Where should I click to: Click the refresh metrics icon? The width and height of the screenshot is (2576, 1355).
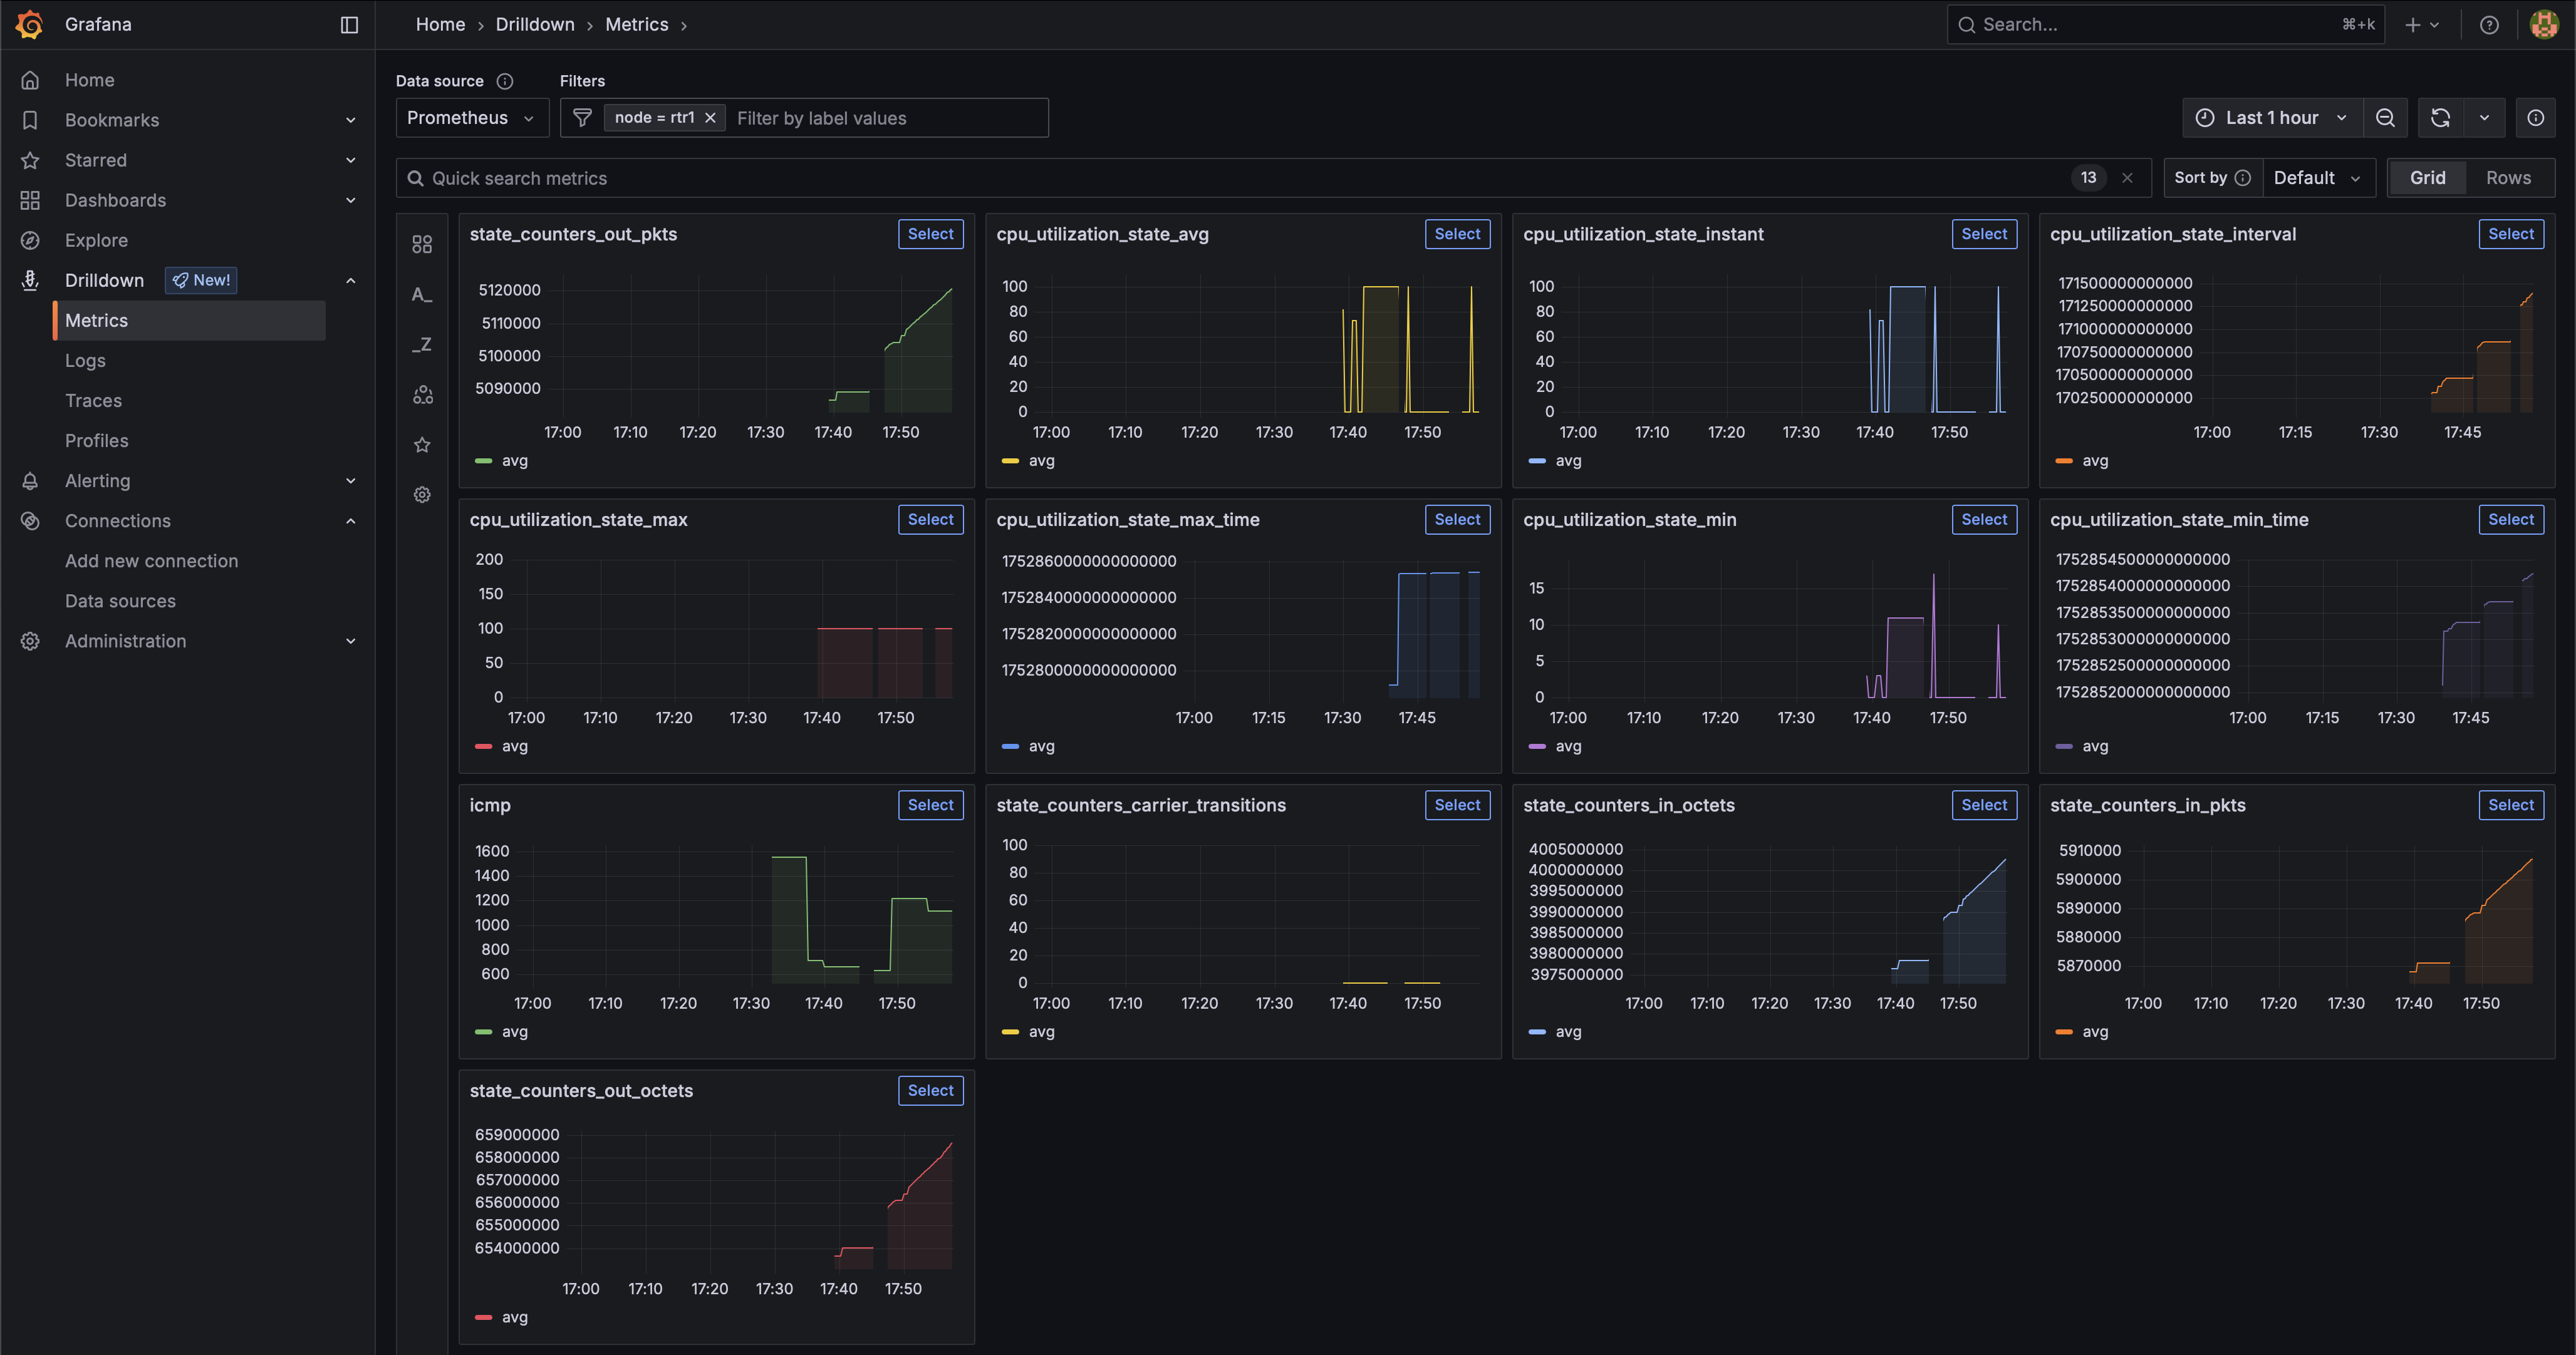tap(2440, 118)
